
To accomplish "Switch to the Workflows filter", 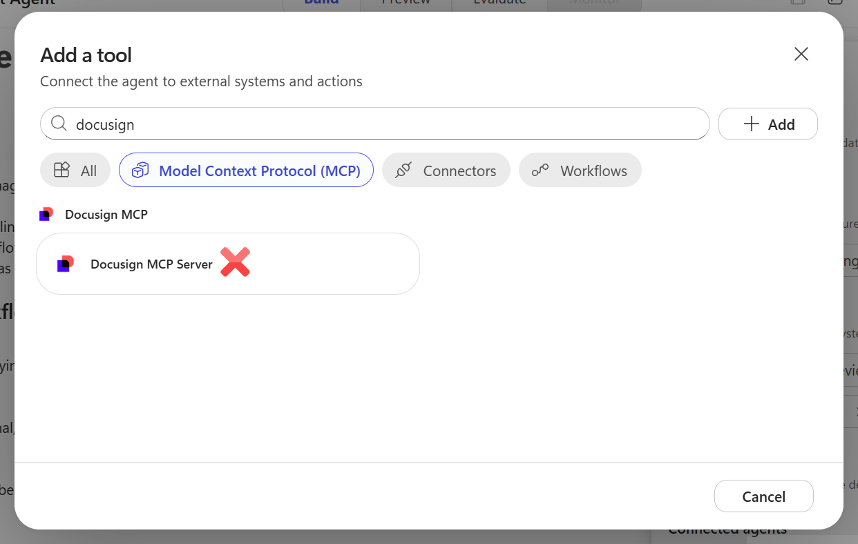I will [x=580, y=170].
